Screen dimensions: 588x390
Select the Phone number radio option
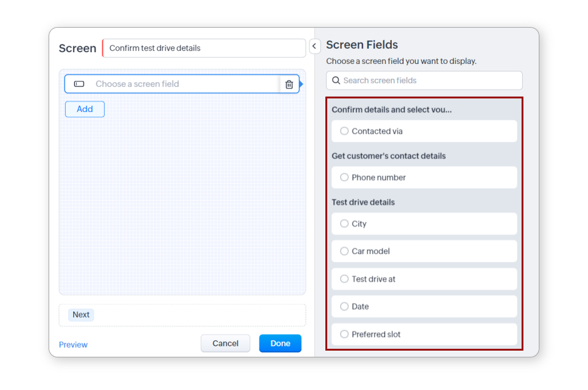[344, 177]
